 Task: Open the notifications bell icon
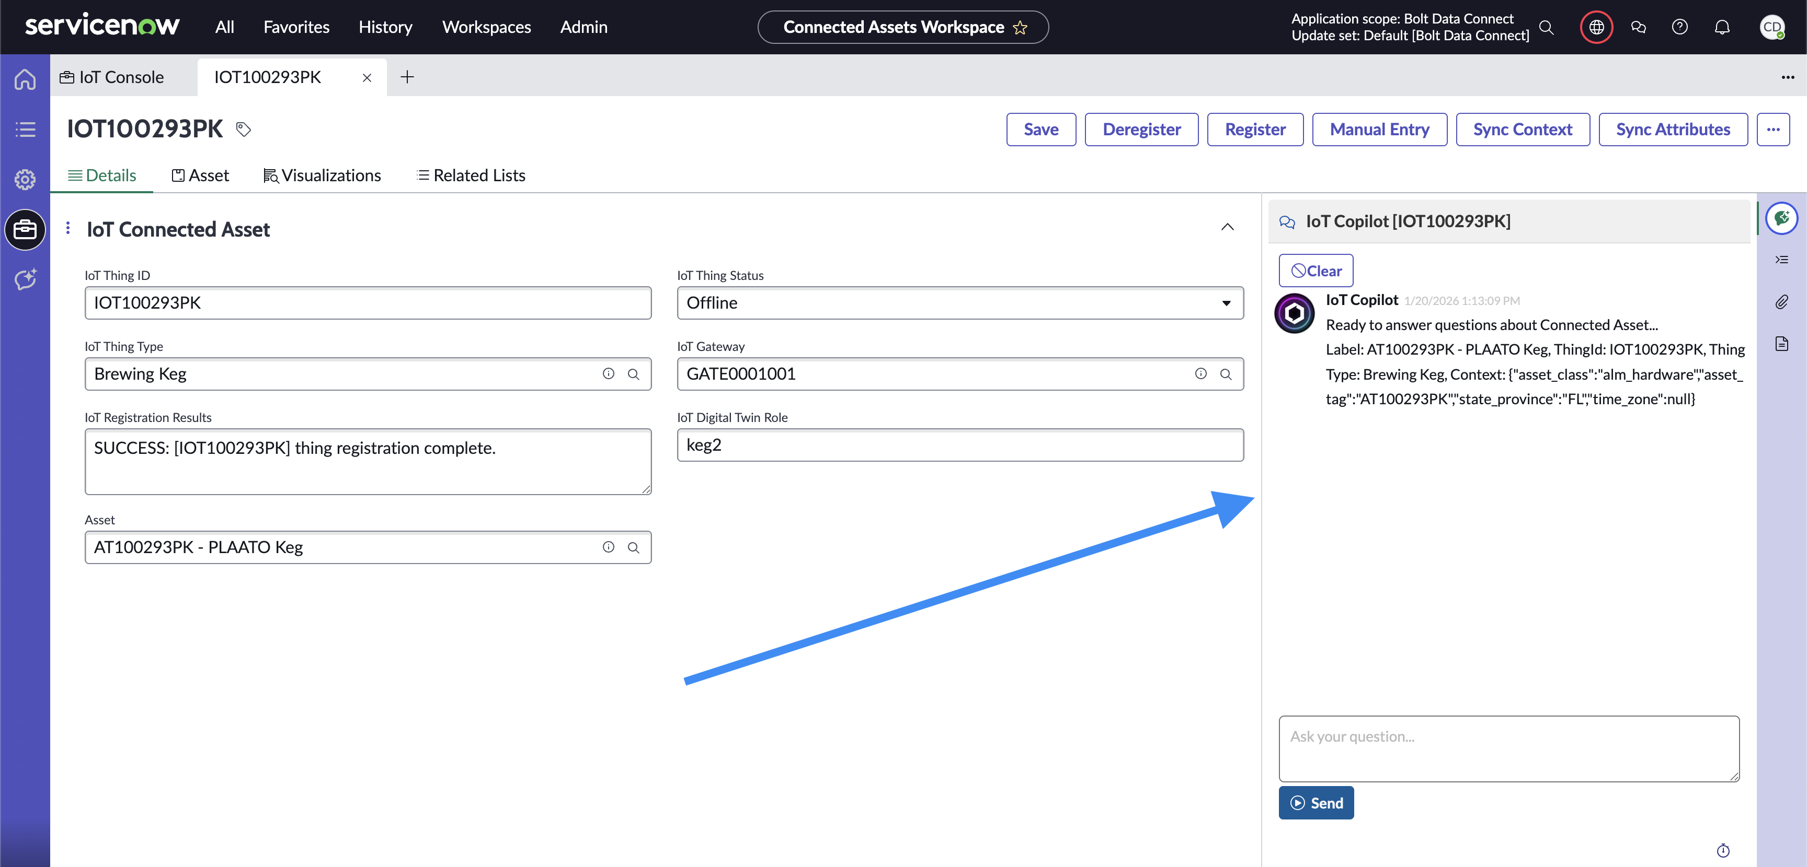point(1722,27)
